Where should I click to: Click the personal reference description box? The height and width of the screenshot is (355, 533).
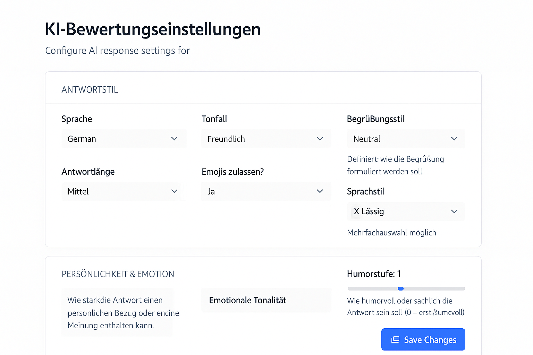pyautogui.click(x=117, y=313)
